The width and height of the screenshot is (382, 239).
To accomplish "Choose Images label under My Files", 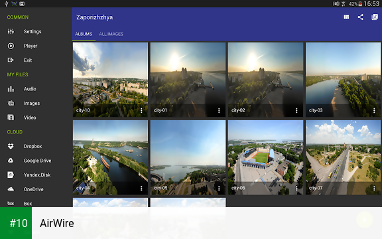I will point(32,104).
